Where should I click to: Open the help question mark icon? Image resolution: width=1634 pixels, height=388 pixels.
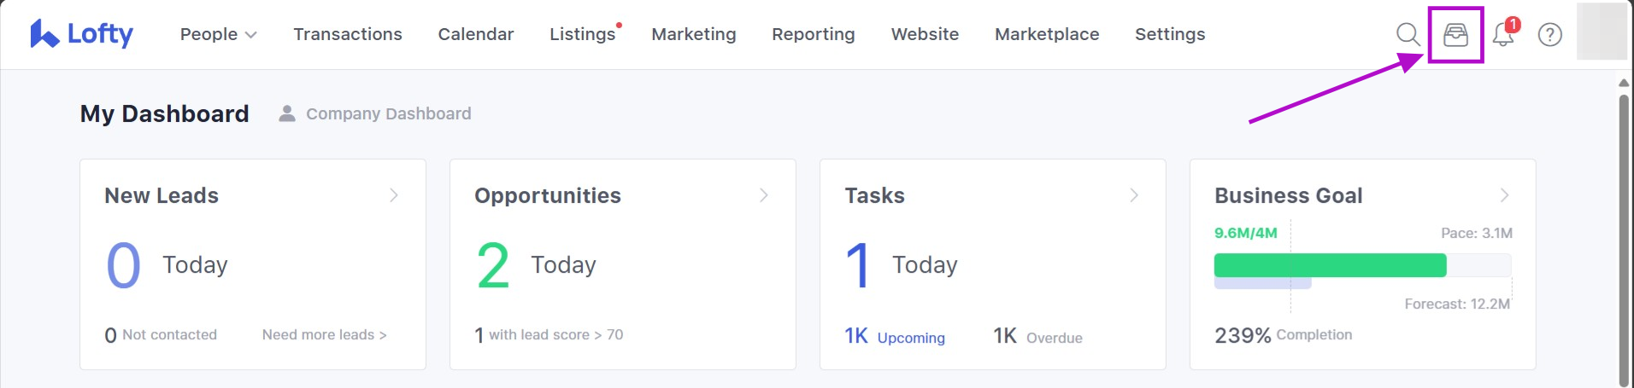(1549, 34)
